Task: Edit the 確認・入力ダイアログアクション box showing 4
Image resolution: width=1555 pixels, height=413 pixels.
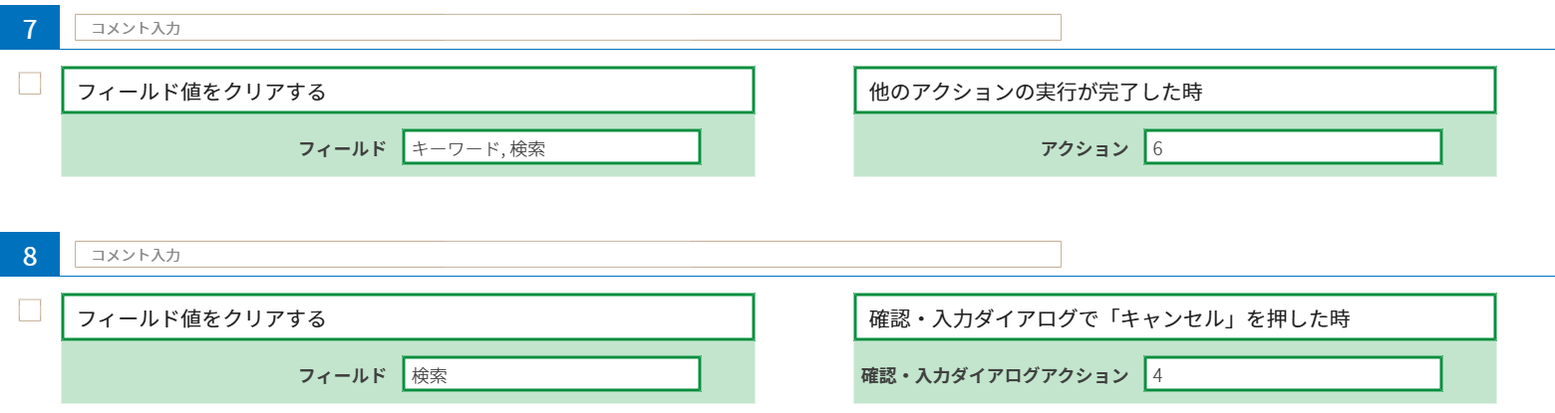Action: pos(1293,375)
